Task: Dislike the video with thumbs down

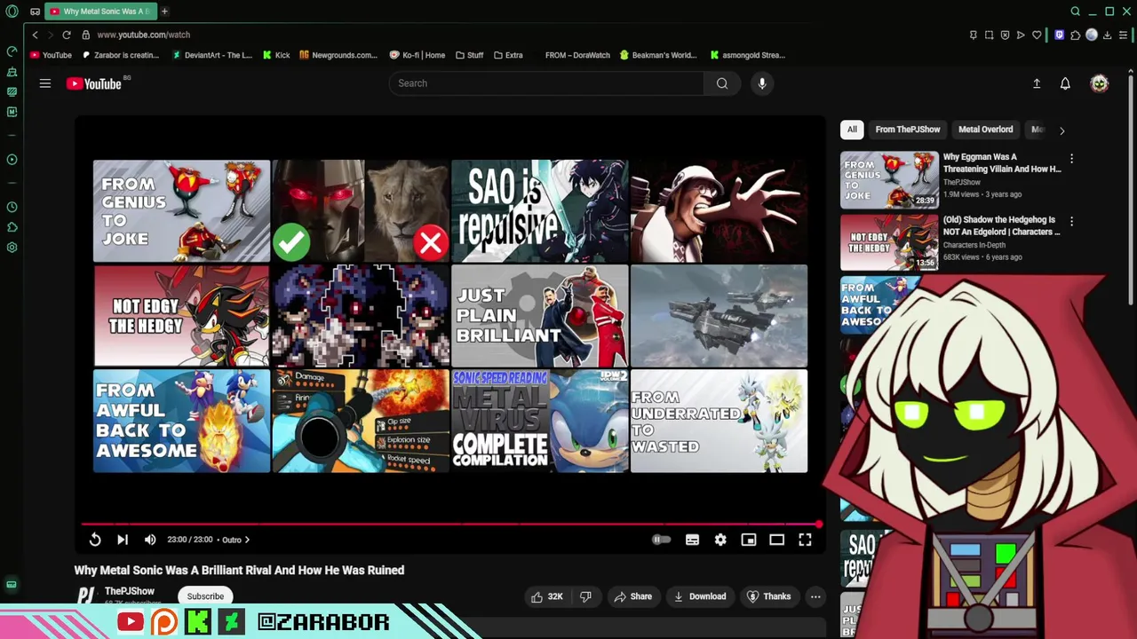Action: [x=586, y=596]
